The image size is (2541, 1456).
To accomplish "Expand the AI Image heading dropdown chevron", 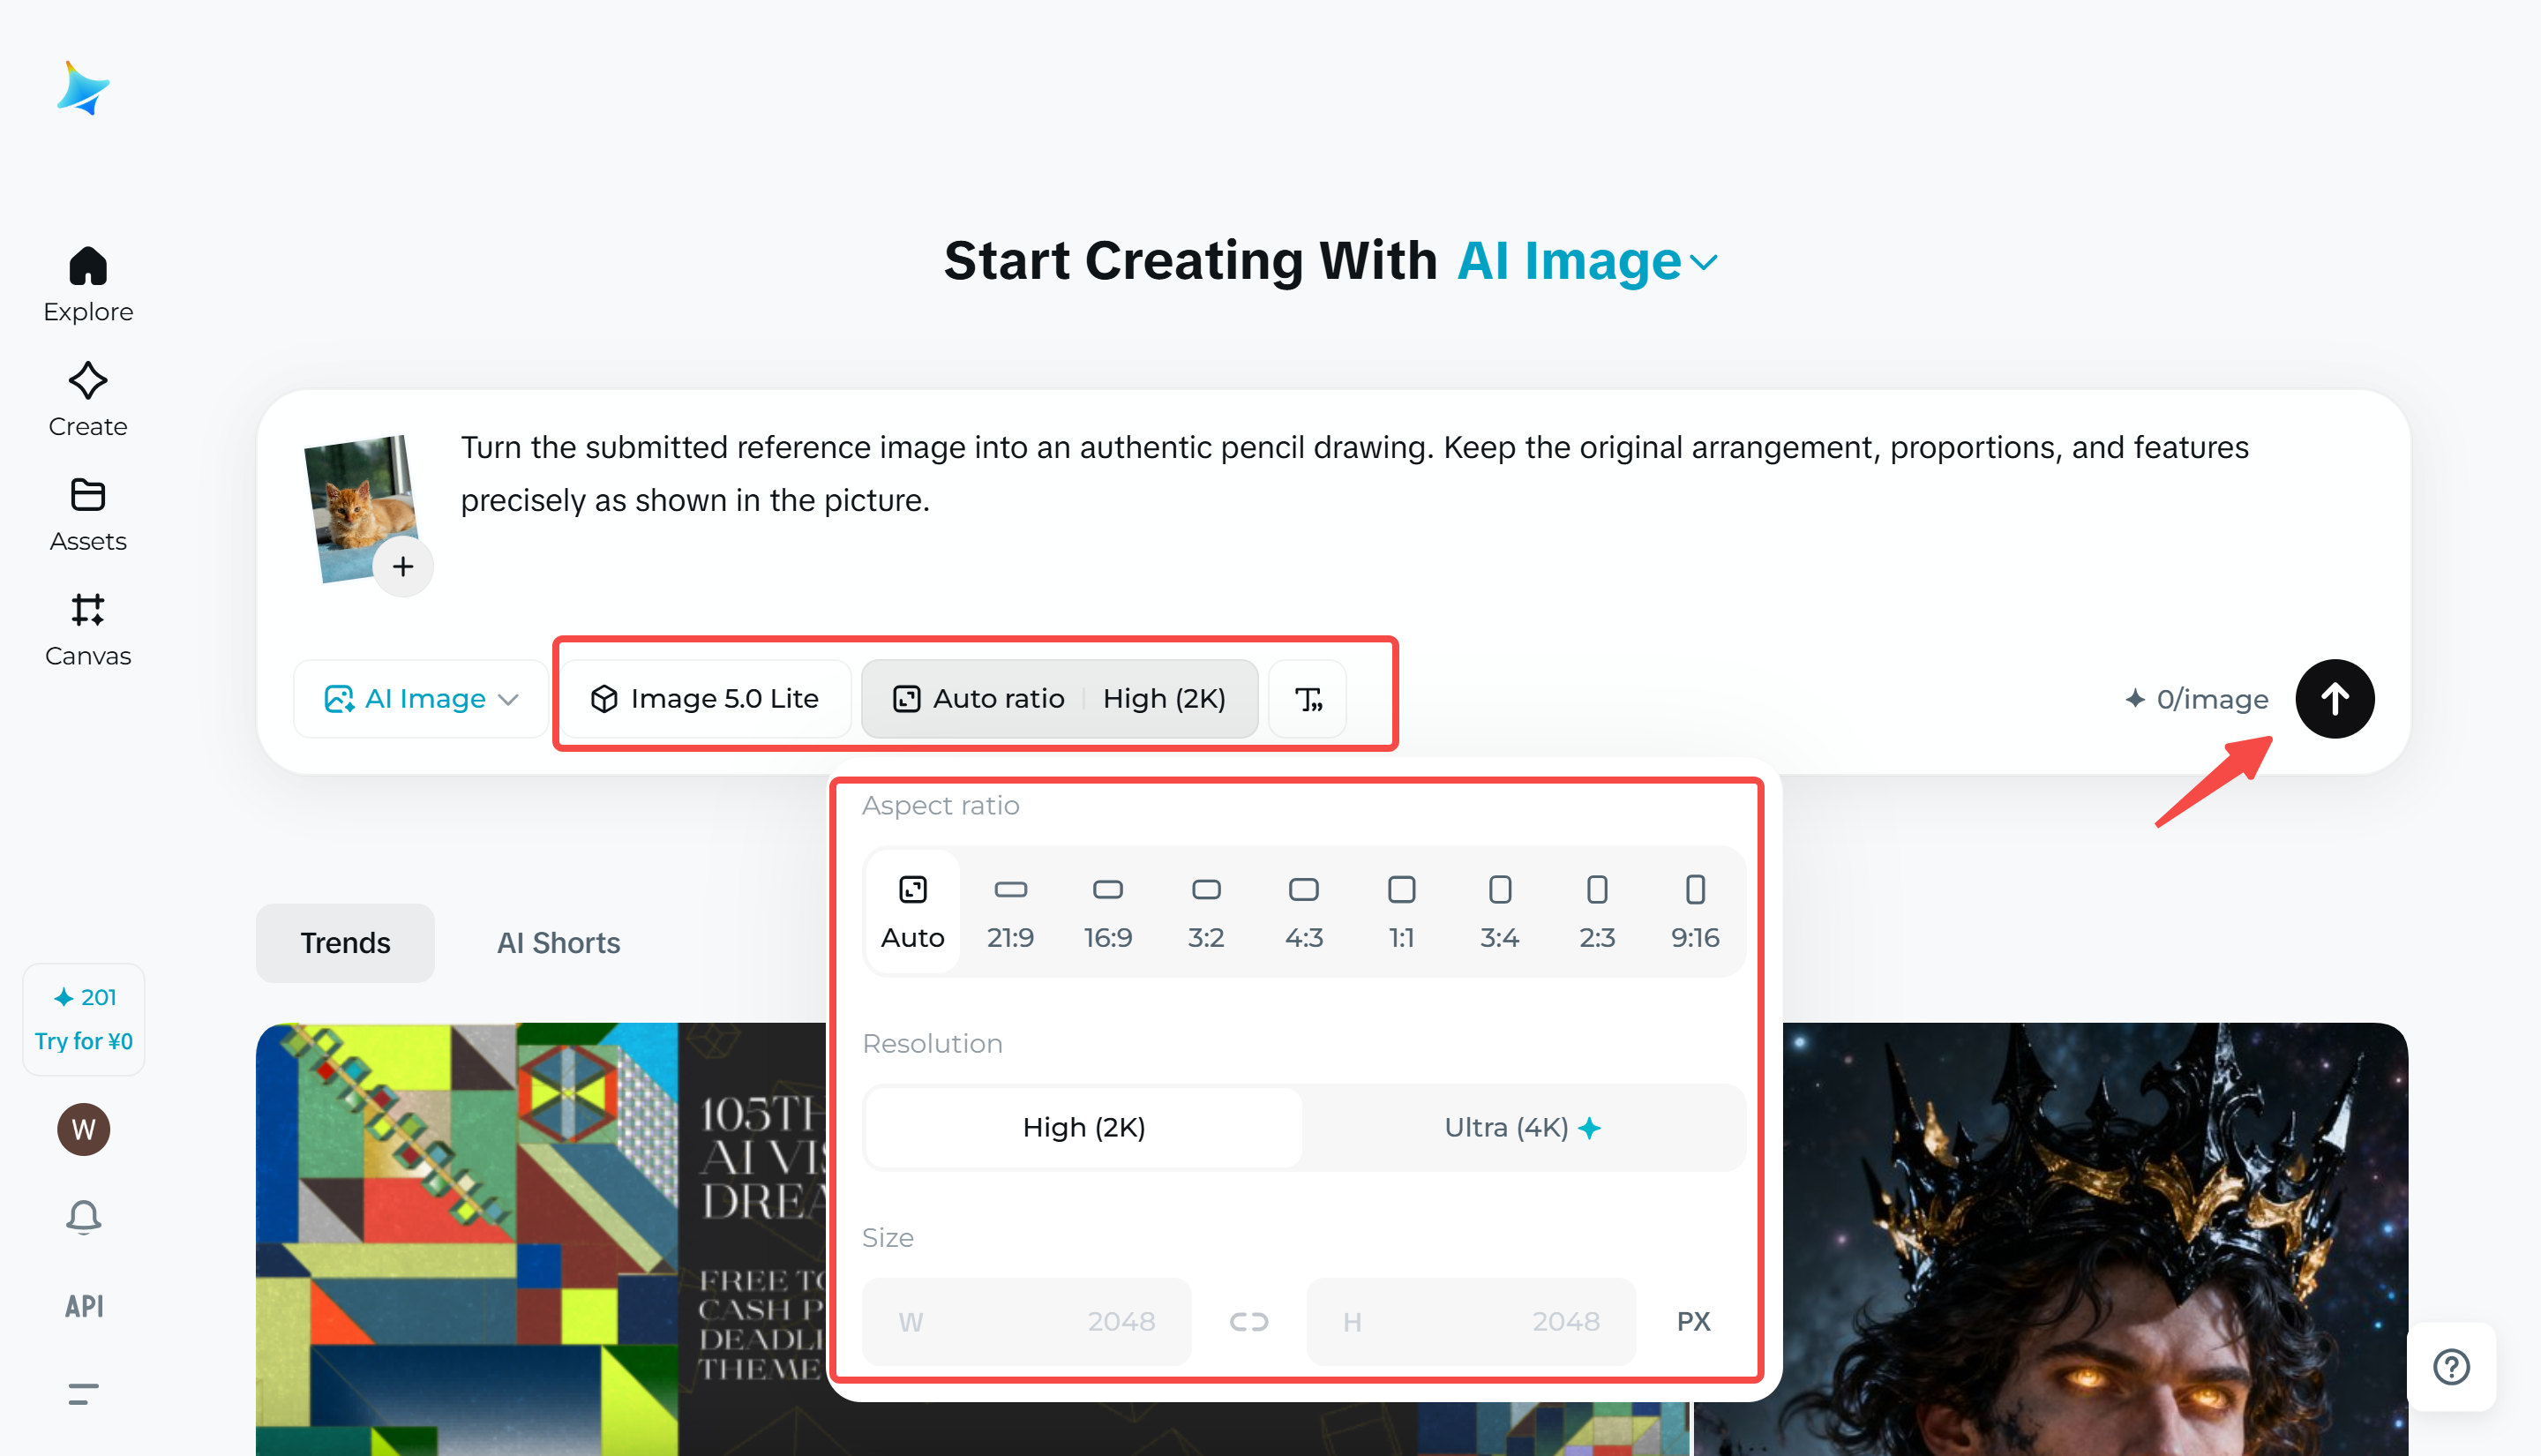I will click(x=1705, y=263).
